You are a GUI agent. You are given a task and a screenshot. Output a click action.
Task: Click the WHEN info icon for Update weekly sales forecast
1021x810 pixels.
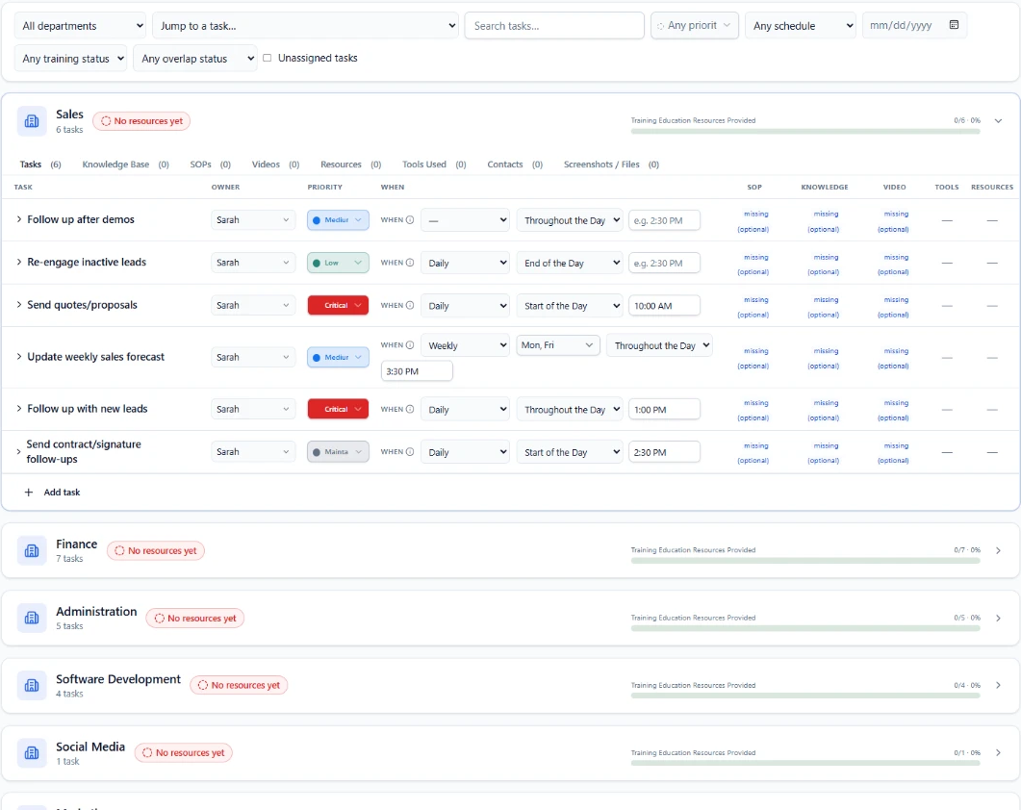[410, 345]
